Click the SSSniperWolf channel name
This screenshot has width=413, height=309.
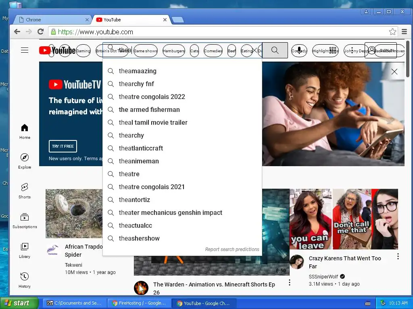click(x=323, y=276)
